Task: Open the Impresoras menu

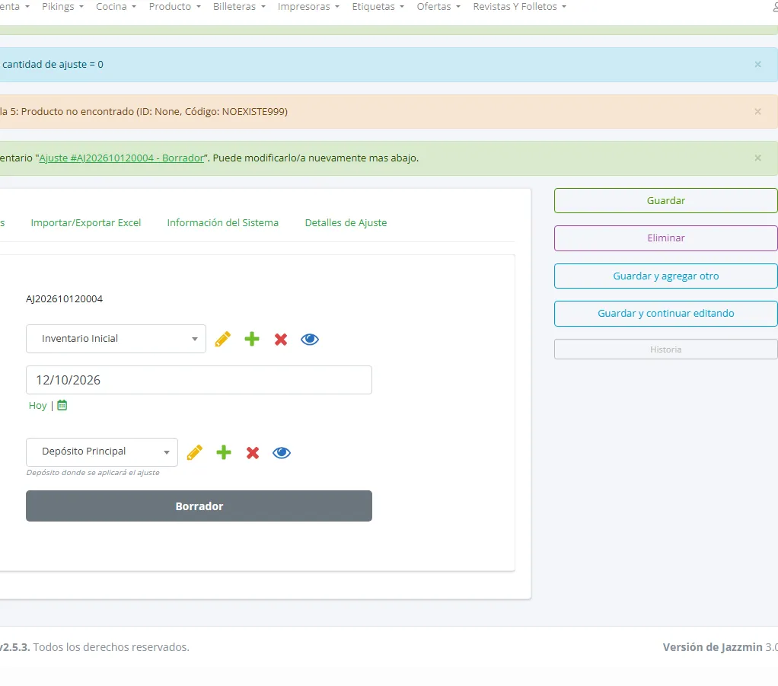Action: pos(308,6)
